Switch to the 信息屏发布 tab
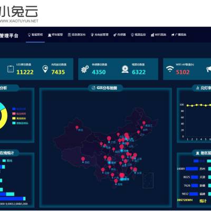 pyautogui.click(x=76, y=35)
